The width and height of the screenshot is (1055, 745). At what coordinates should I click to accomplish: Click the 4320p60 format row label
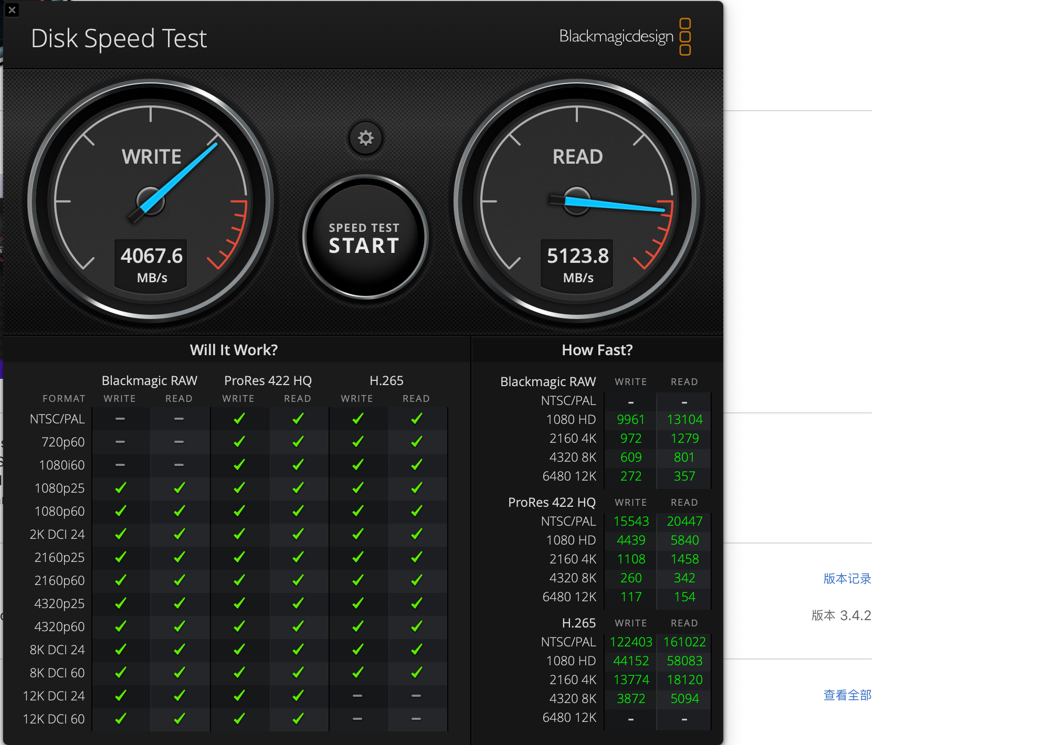point(59,626)
